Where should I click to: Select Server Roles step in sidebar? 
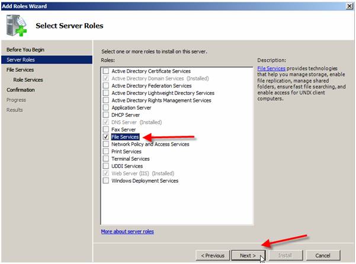(47, 59)
